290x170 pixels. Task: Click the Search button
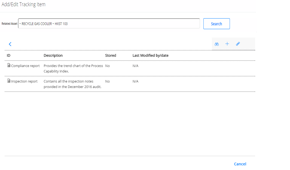(x=216, y=24)
